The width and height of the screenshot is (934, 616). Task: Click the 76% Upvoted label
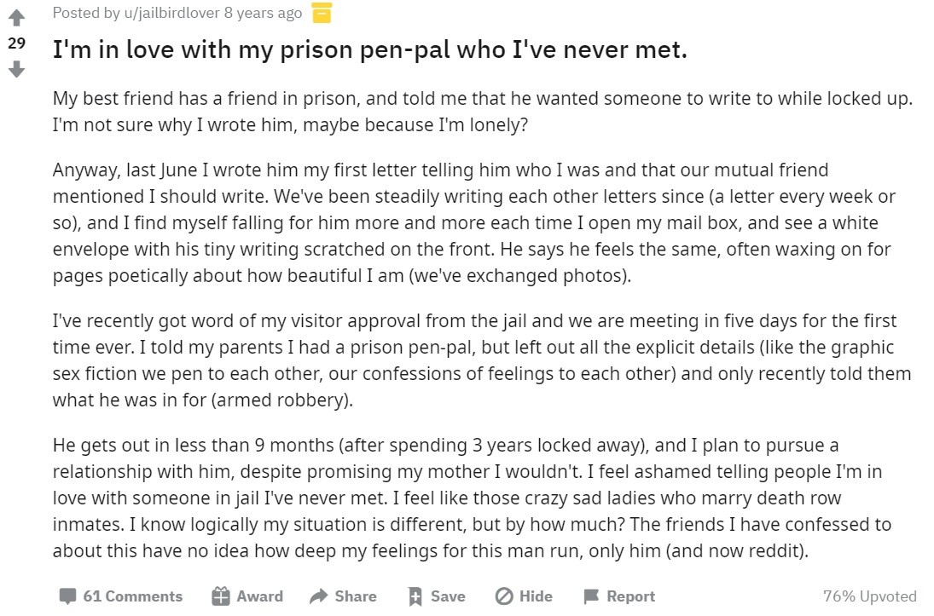tap(870, 596)
